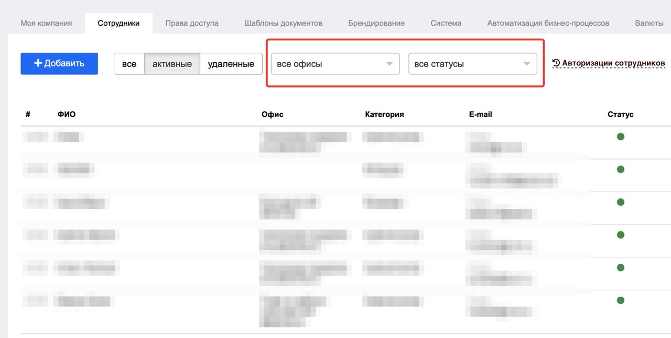
Task: Click the Статус column header
Action: (621, 114)
